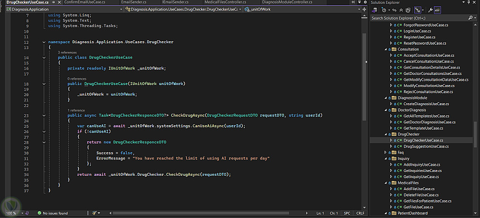The height and width of the screenshot is (218, 480).
Task: Collapse All in Solution Explorer toolbar
Action: [401, 10]
